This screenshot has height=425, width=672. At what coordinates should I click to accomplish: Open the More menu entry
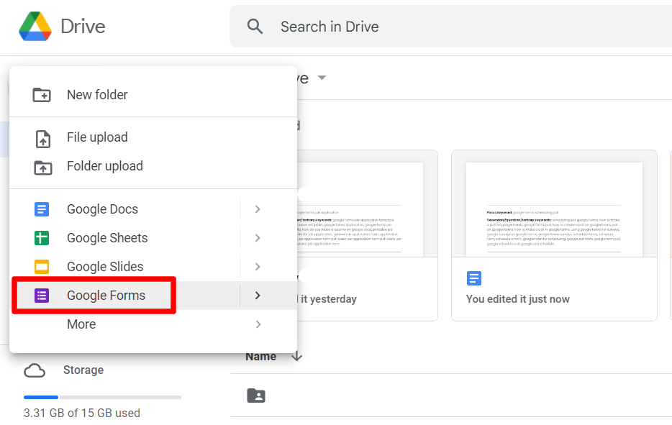(x=153, y=324)
